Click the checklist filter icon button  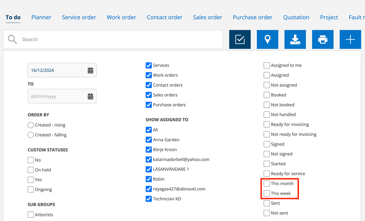240,39
